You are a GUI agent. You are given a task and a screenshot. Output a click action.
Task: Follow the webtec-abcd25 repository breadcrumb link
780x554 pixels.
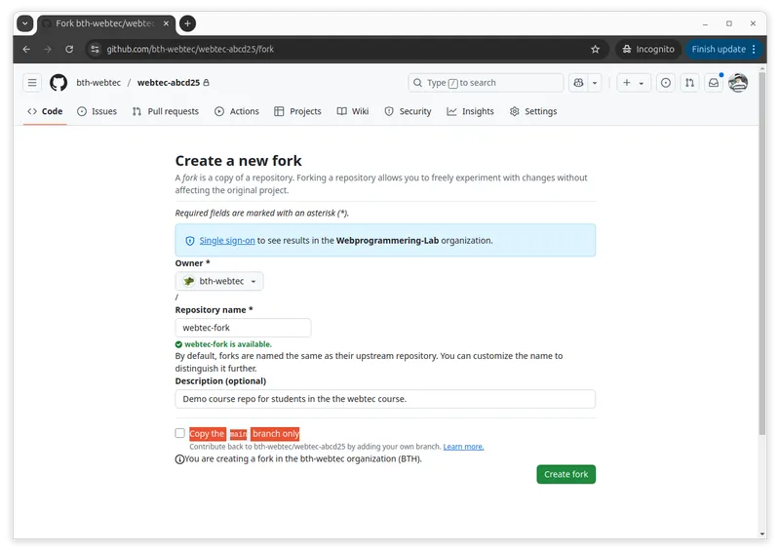[x=168, y=83]
